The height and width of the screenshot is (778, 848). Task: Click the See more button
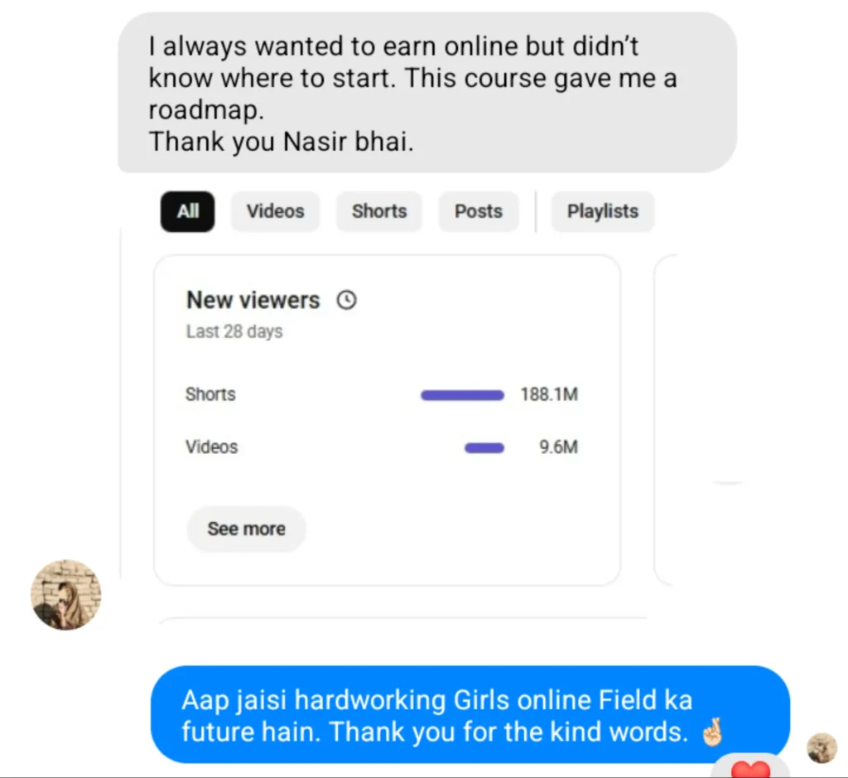tap(247, 529)
